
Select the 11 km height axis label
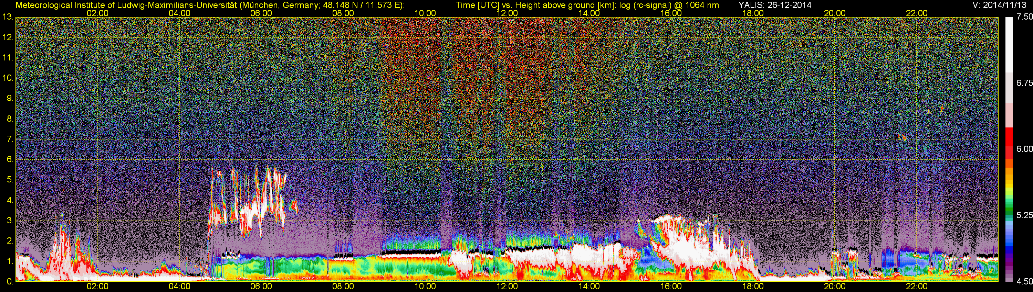(8, 58)
